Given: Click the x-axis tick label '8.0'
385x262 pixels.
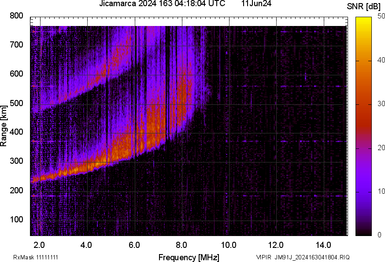Looking at the screenshot, I should [x=181, y=245].
